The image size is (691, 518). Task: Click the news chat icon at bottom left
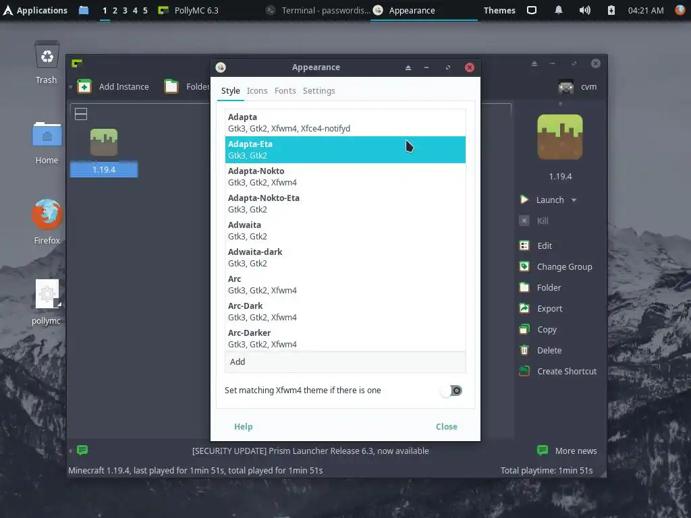[82, 450]
